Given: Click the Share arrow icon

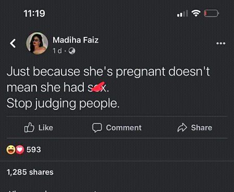Looking at the screenshot, I should (x=182, y=127).
